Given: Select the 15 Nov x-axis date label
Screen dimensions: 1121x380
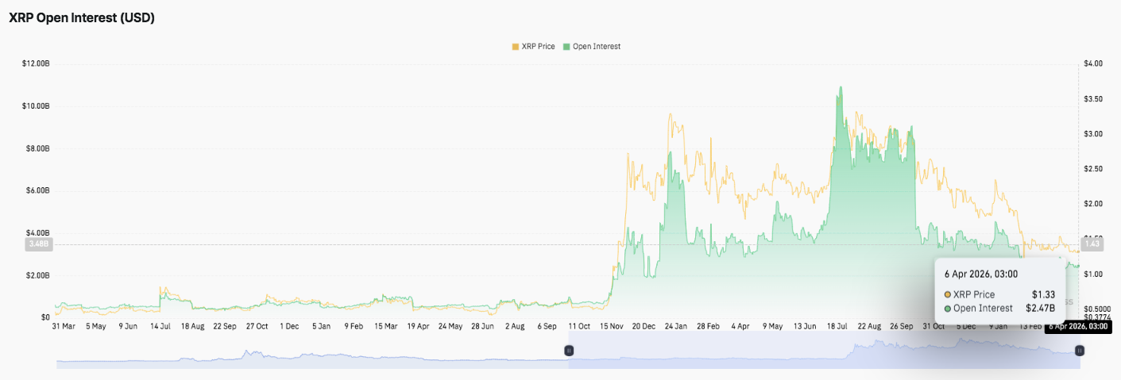Looking at the screenshot, I should [612, 326].
